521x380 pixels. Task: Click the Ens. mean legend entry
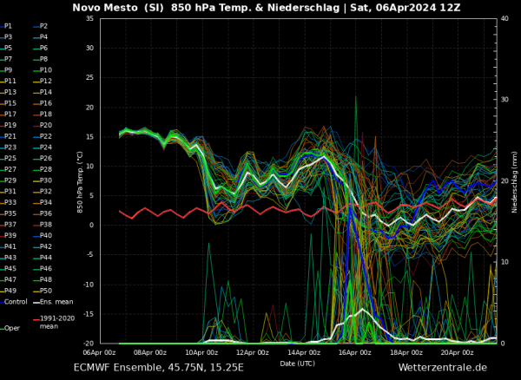[x=57, y=302]
